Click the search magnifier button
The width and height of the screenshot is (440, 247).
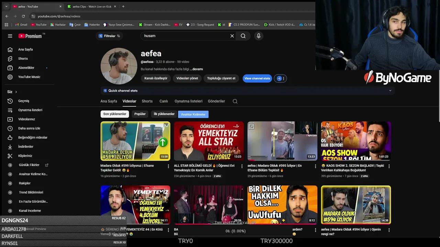point(243,36)
